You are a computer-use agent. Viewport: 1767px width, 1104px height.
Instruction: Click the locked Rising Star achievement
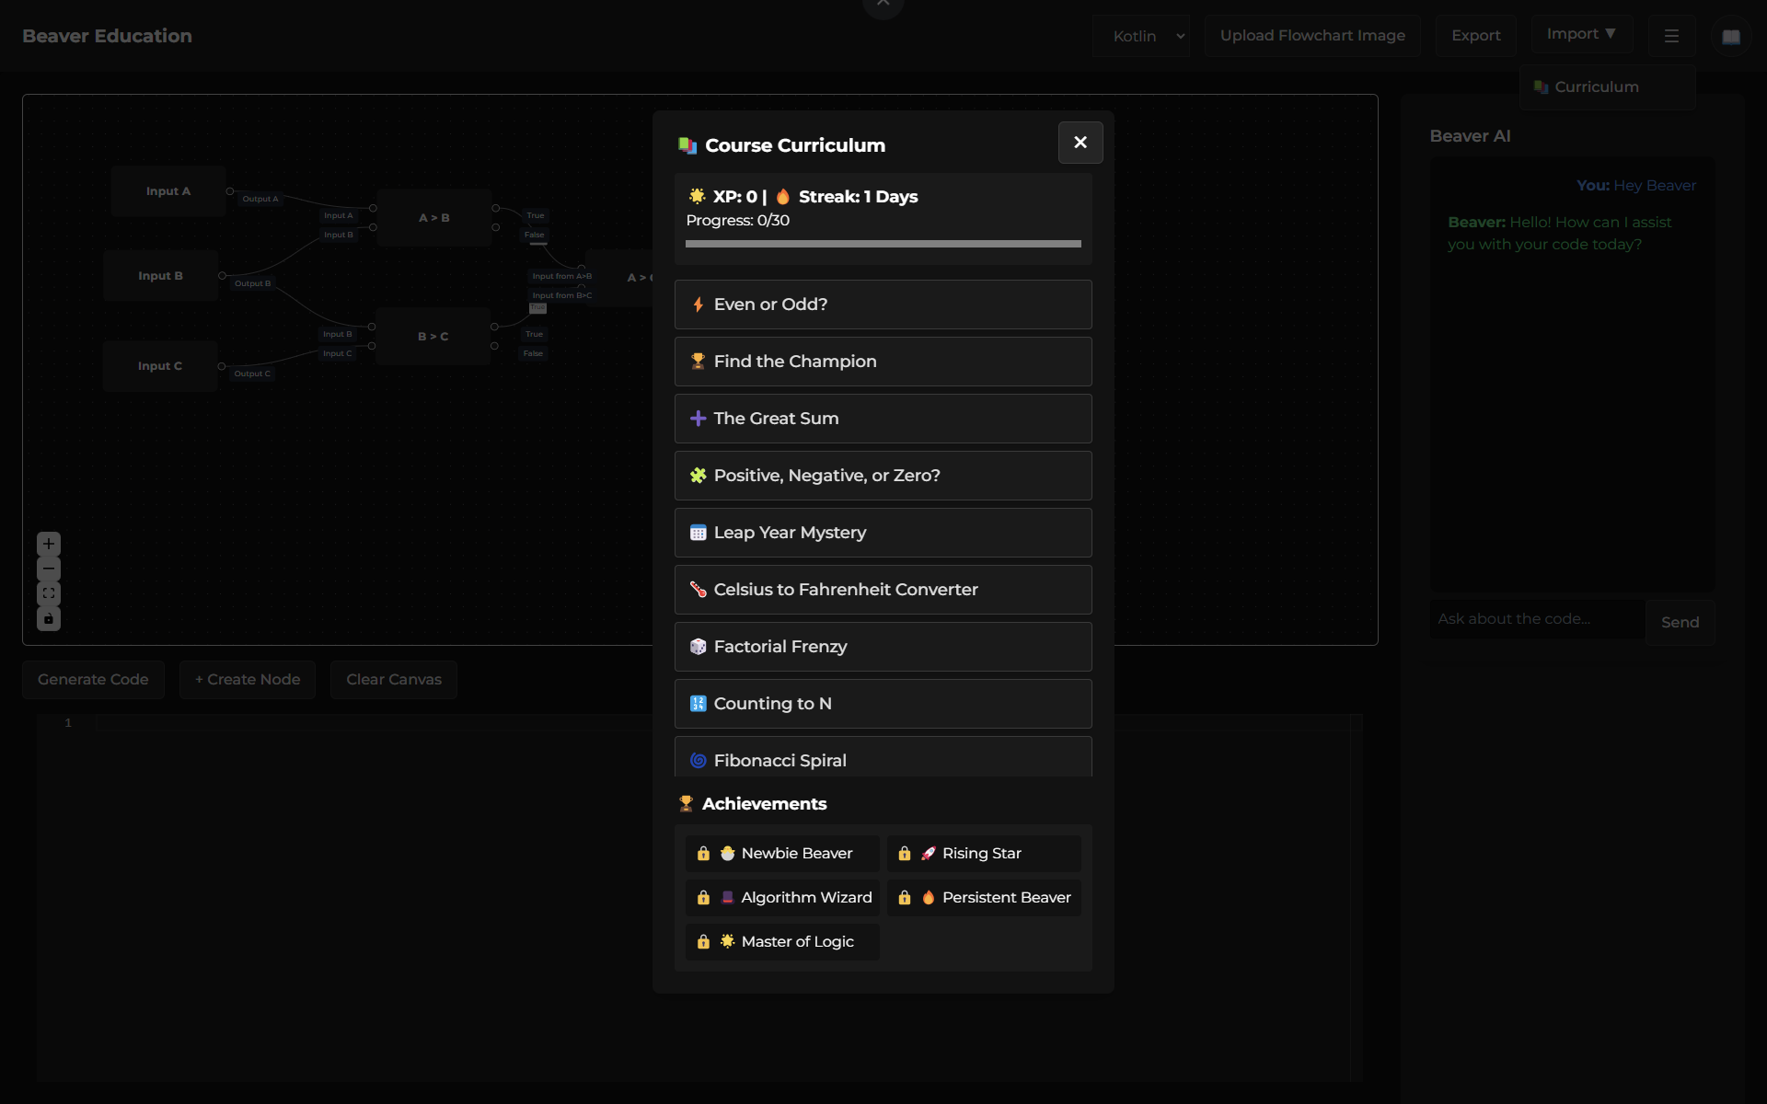[983, 853]
